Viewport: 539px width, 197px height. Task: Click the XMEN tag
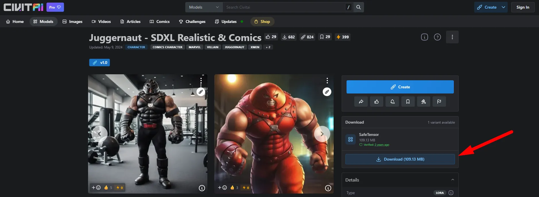point(255,47)
